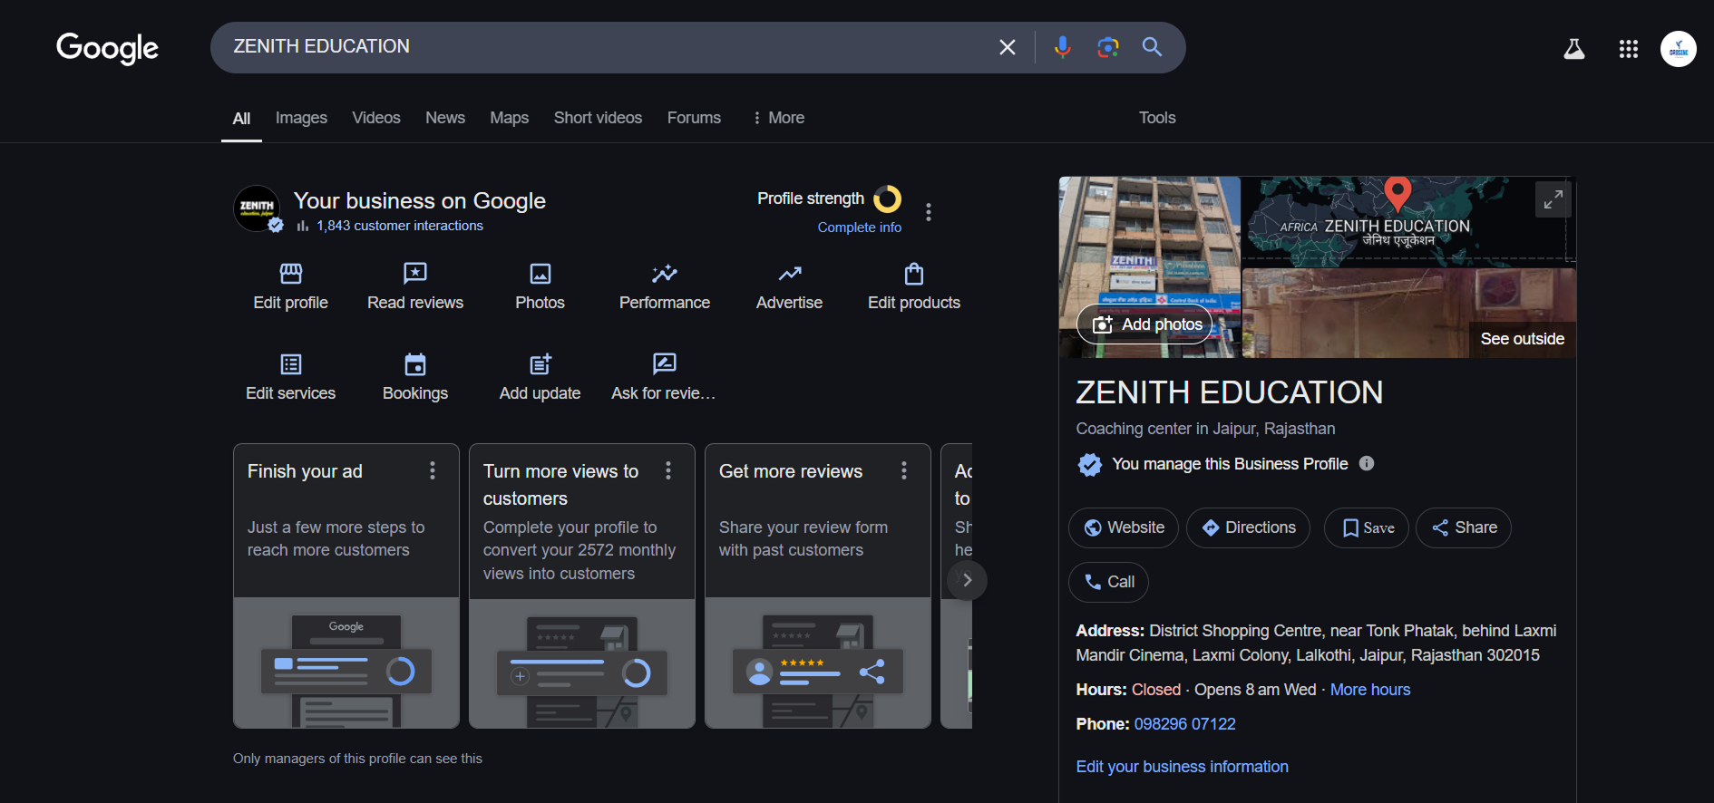Click the ZENITH EDUCATION business title

tap(1229, 392)
